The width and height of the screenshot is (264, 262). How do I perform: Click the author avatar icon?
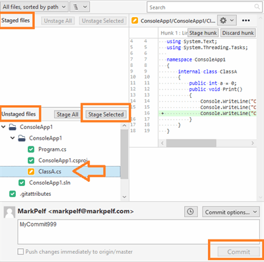(x=9, y=212)
